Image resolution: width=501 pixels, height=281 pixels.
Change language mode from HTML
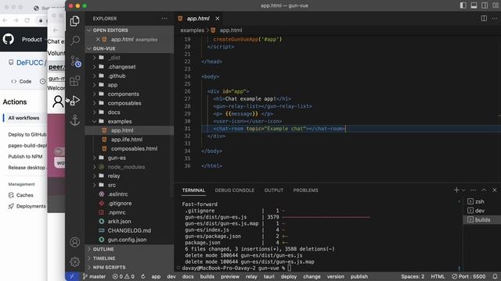tap(438, 276)
